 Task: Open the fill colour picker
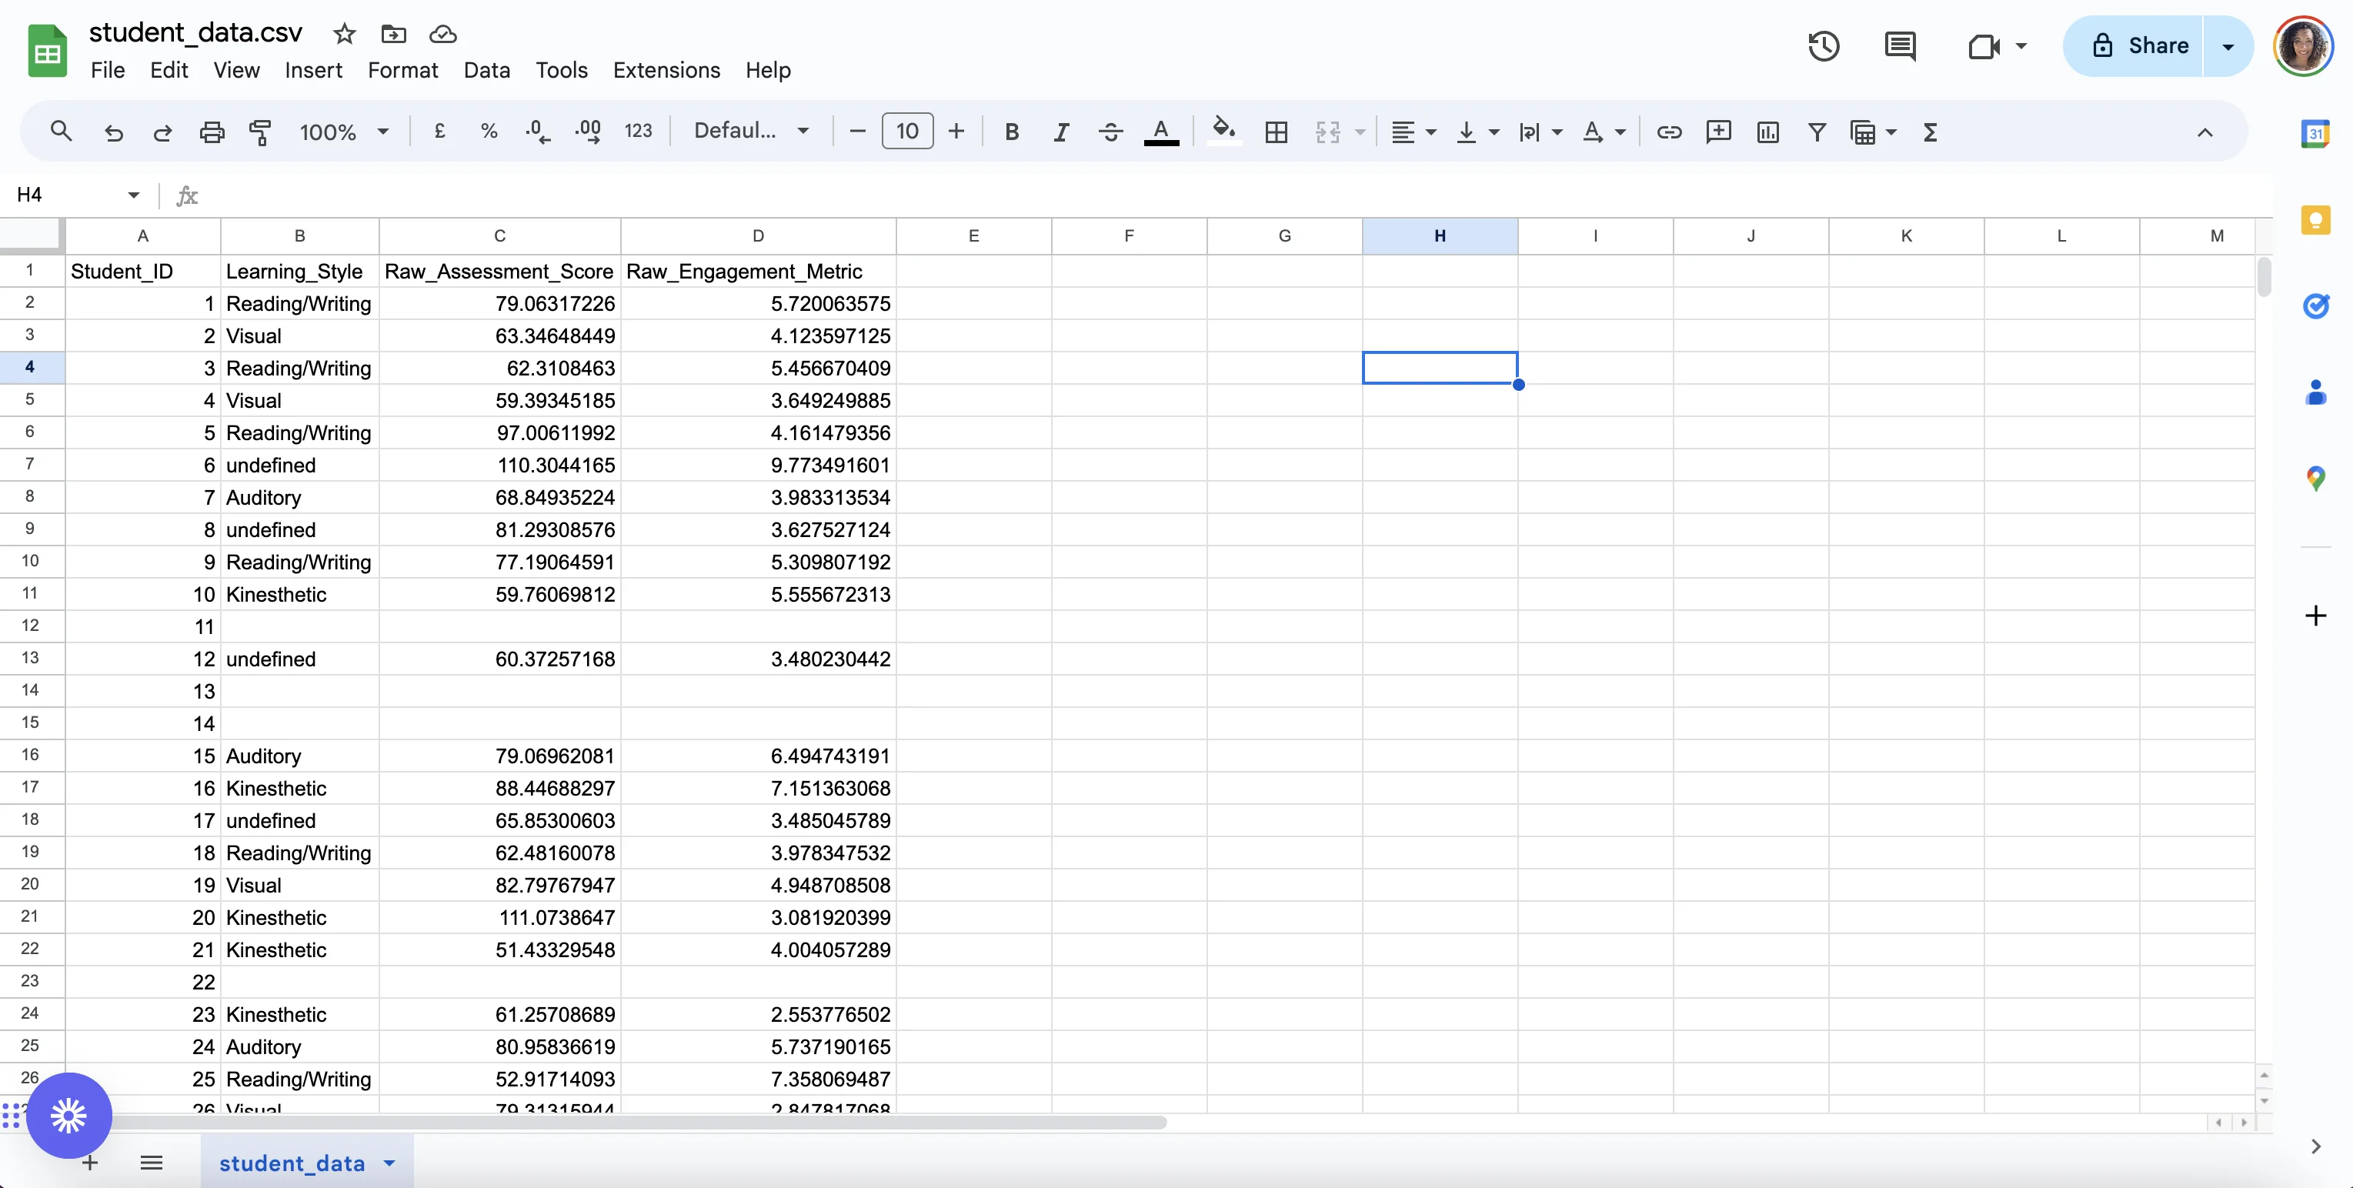[x=1223, y=131]
